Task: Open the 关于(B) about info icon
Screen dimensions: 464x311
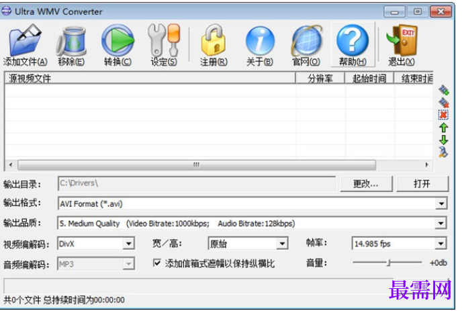Action: (260, 41)
